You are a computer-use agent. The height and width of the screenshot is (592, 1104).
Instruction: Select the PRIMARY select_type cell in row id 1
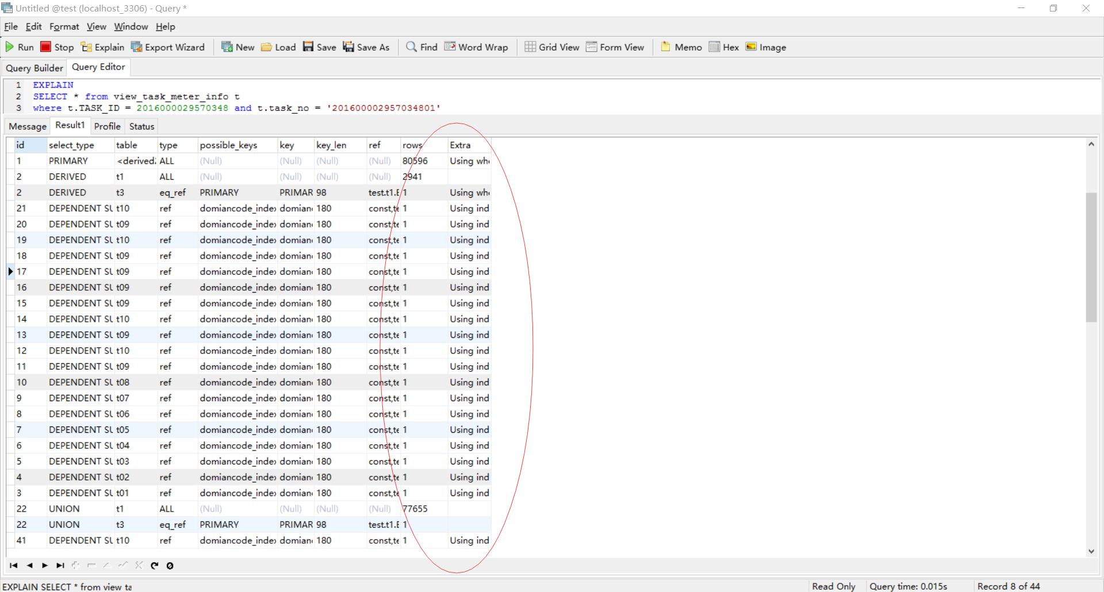coord(80,161)
